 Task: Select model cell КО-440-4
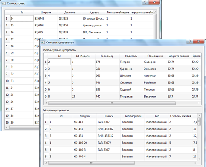[85, 157]
